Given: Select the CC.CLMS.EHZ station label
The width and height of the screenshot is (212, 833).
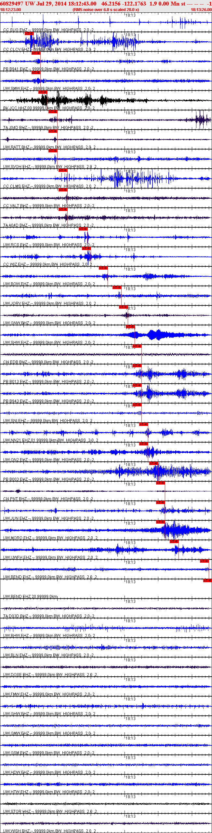Looking at the screenshot, I should 49,186.
